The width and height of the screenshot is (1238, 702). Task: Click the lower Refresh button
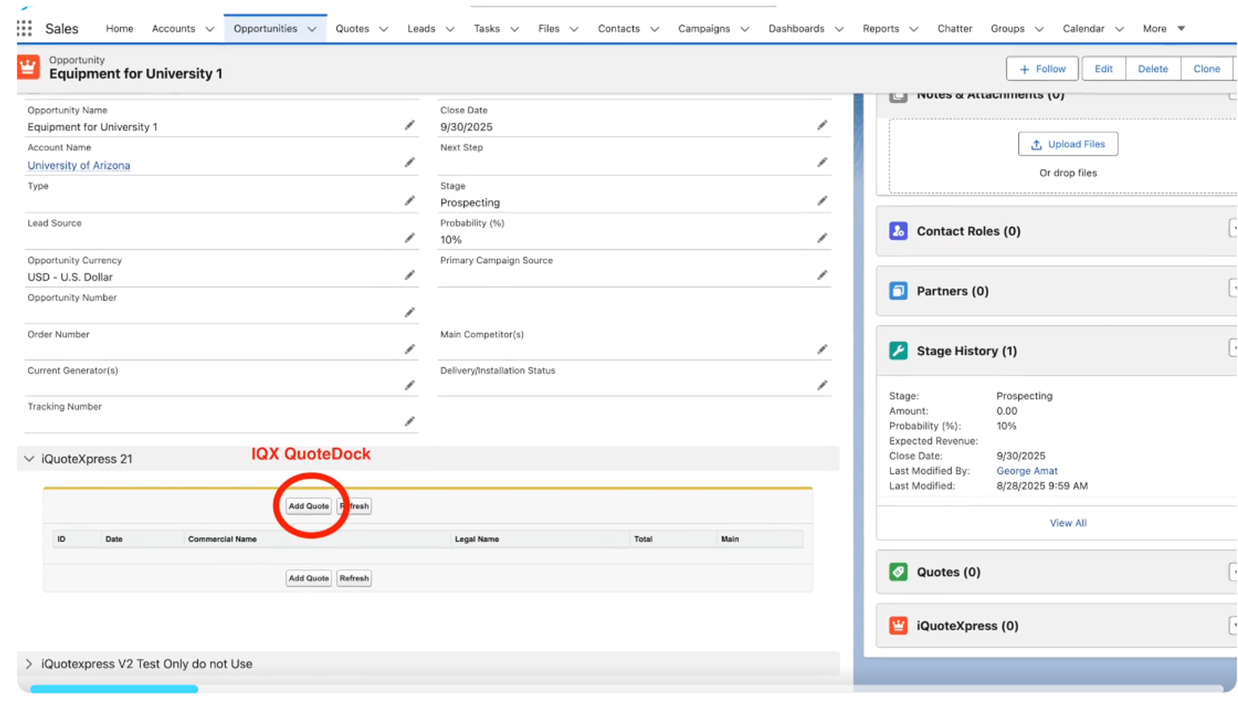click(x=354, y=578)
